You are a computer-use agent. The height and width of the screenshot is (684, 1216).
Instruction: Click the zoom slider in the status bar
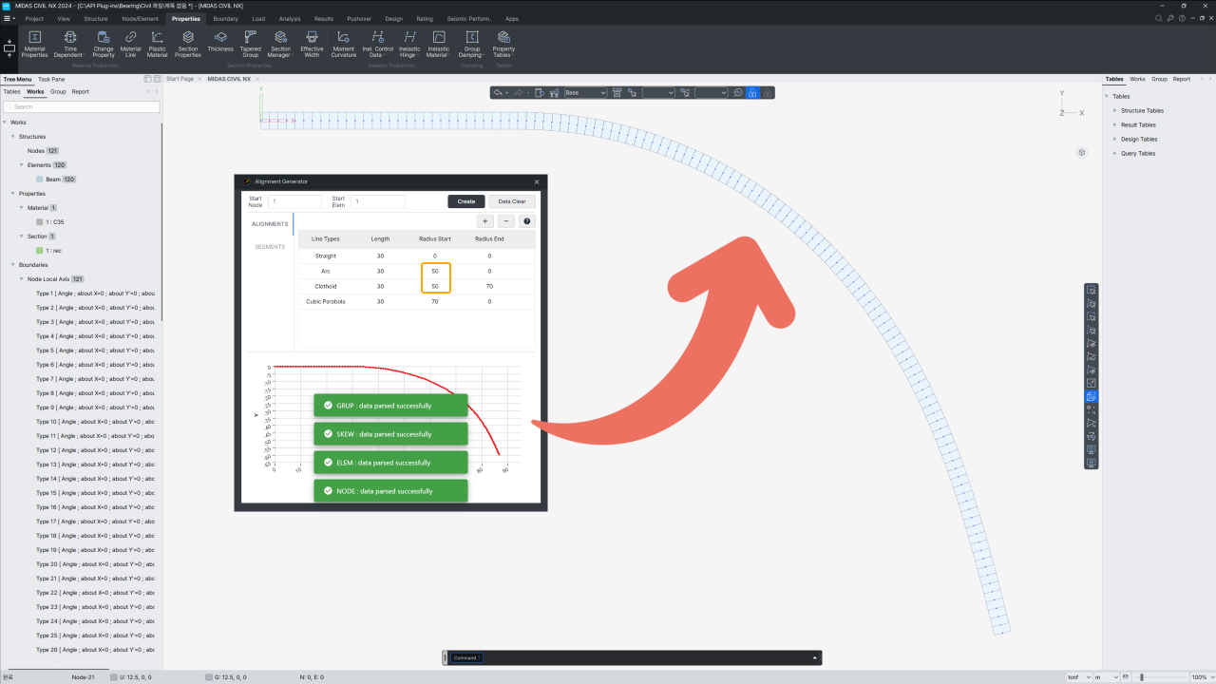(1155, 677)
